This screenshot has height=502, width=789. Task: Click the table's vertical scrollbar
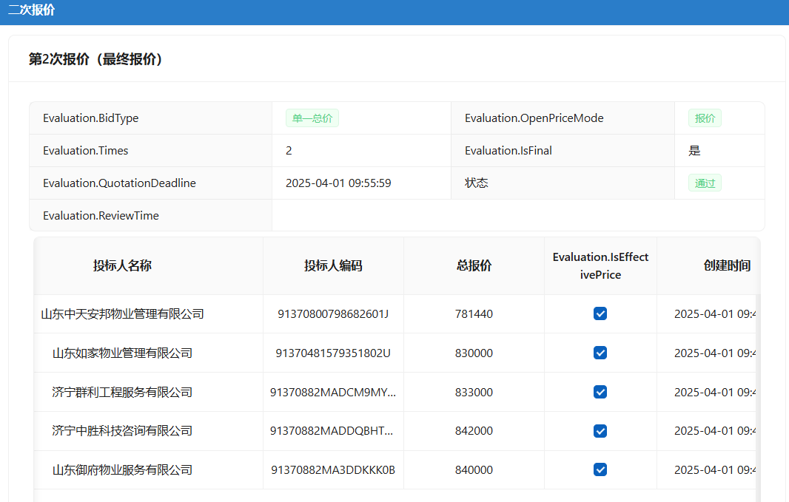(x=758, y=397)
